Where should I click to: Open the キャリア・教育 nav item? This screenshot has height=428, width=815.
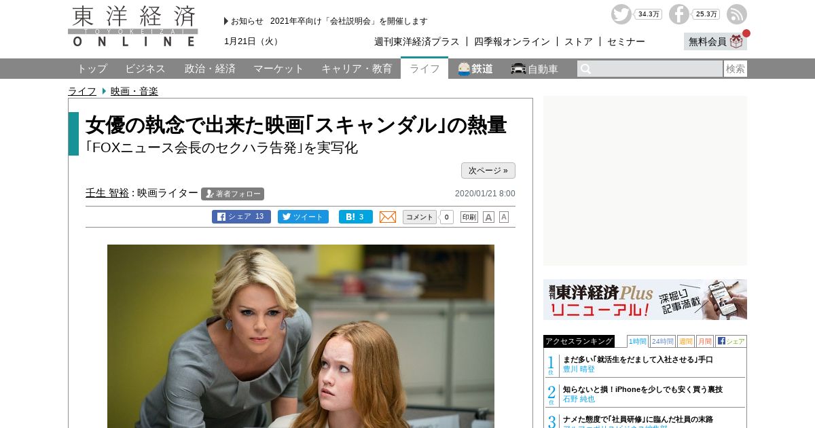(357, 69)
